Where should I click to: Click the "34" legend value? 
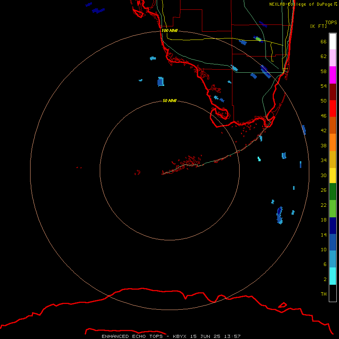pos(324,160)
